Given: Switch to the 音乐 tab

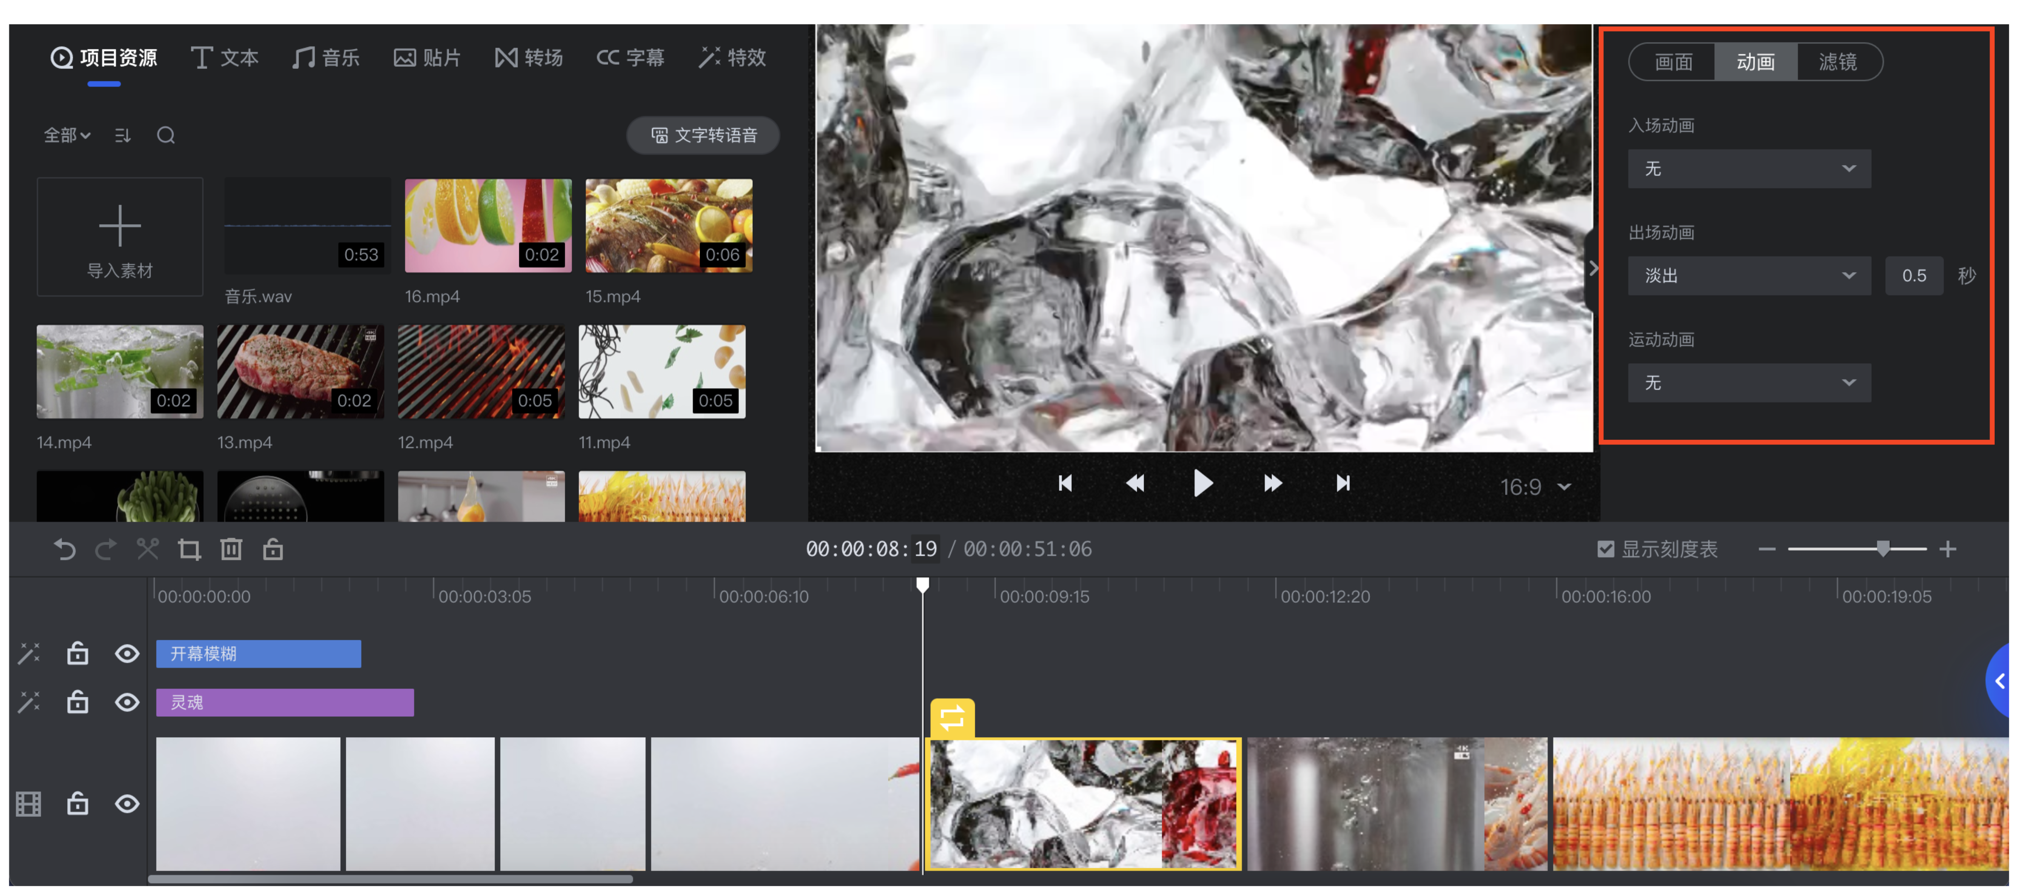Looking at the screenshot, I should tap(326, 57).
